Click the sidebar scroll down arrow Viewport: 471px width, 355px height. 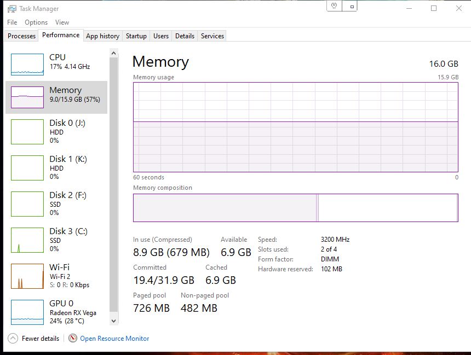(x=114, y=321)
